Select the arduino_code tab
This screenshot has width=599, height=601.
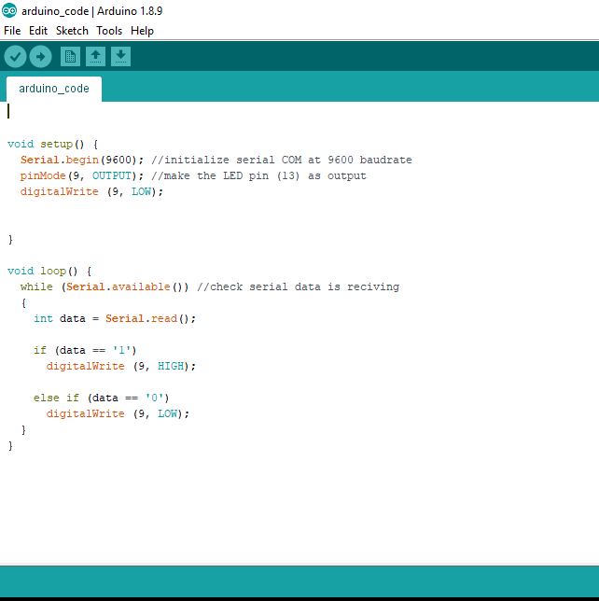click(54, 89)
